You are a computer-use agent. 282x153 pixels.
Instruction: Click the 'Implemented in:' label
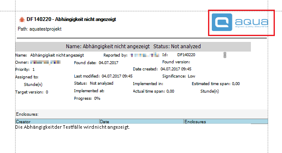pos(148,84)
